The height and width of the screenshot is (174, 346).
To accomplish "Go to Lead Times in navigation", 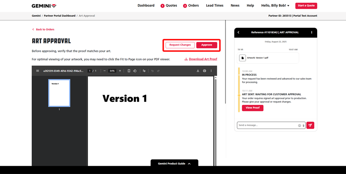I will tap(214, 6).
